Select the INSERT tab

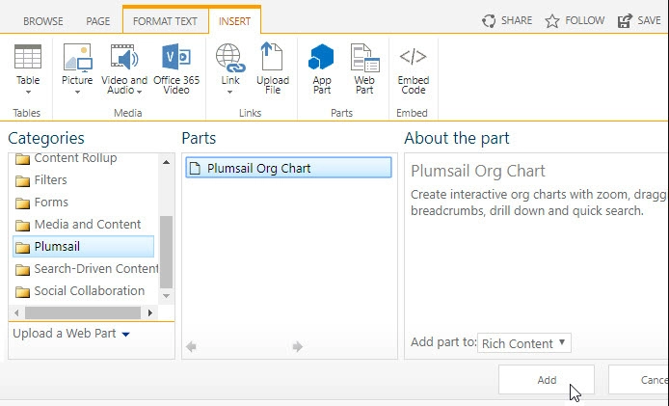click(234, 21)
